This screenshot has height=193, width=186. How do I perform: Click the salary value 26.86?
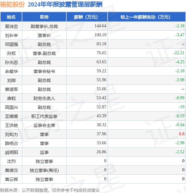click(101, 152)
